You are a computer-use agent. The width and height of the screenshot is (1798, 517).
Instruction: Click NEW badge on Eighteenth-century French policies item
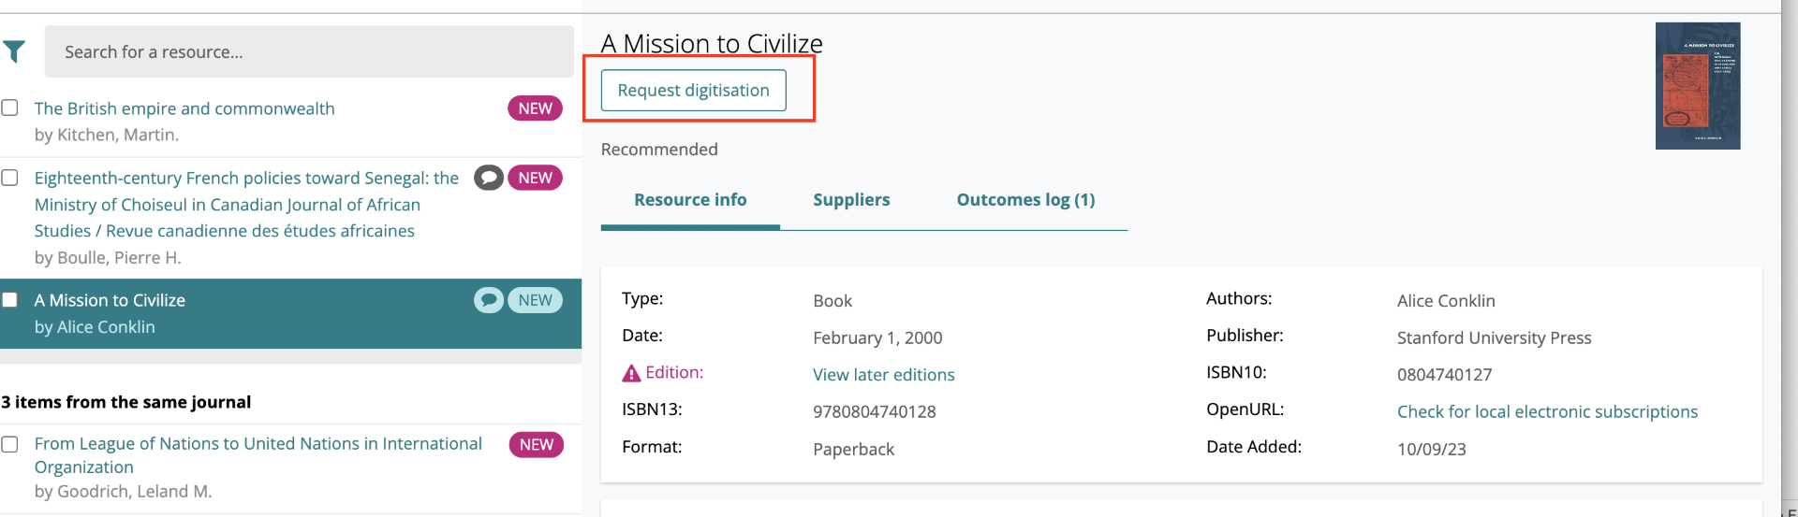[x=536, y=178]
